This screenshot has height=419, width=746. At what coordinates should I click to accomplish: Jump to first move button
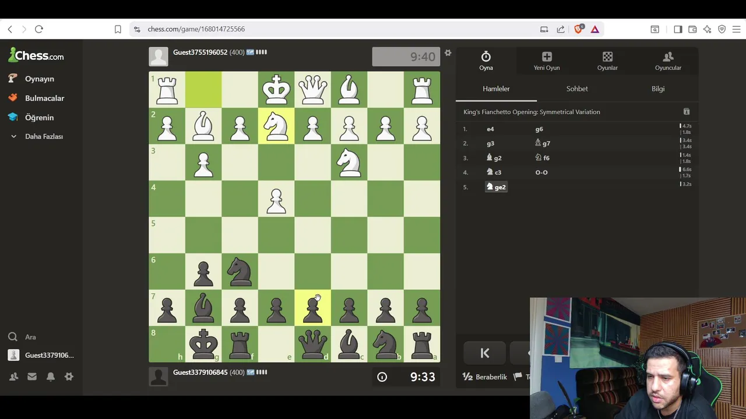click(x=485, y=353)
